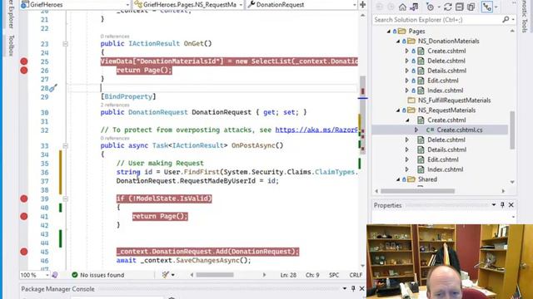The image size is (533, 299).
Task: Select Delete.cshtml under NS_RequestMaterials
Action: pyautogui.click(x=446, y=140)
